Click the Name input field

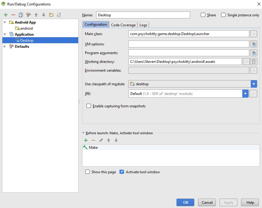pos(143,15)
